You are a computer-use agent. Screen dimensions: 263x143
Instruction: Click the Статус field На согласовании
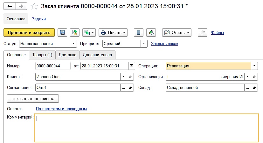coord(45,44)
